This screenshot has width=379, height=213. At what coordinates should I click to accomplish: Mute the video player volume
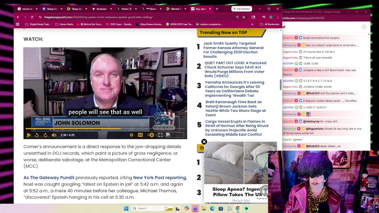tap(54, 135)
